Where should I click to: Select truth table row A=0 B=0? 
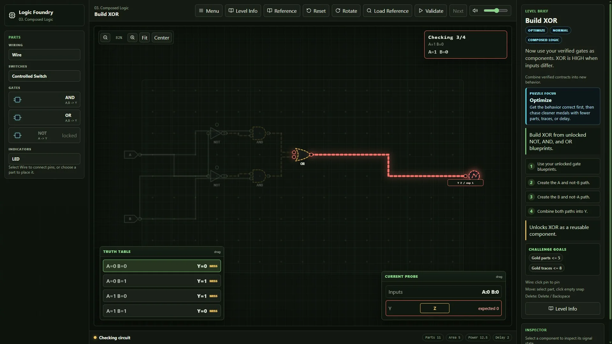tap(162, 266)
